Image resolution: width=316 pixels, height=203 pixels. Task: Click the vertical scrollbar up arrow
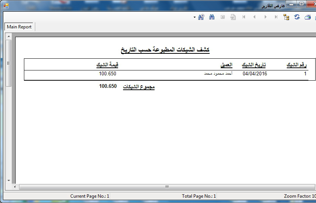click(x=8, y=36)
